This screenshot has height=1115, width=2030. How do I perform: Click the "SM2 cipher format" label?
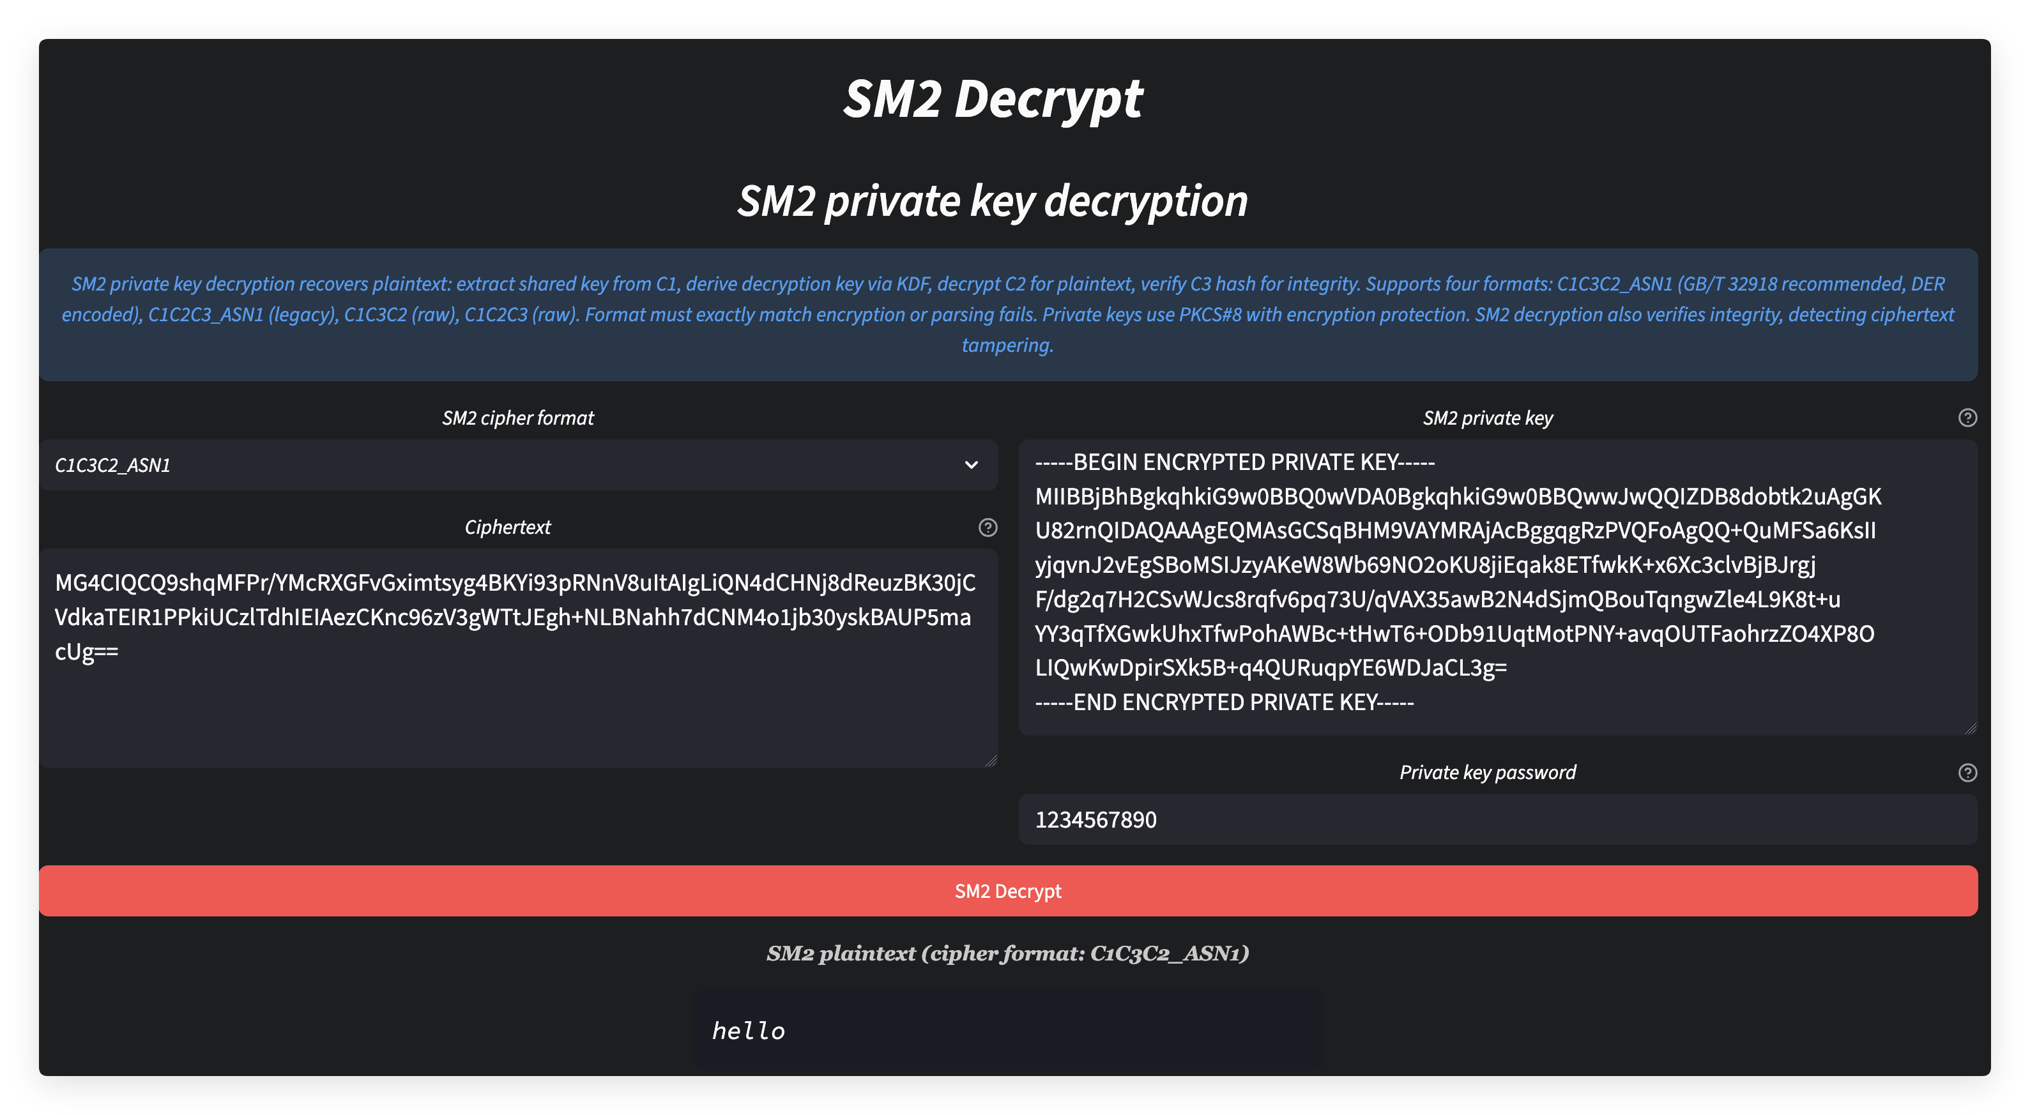point(518,418)
